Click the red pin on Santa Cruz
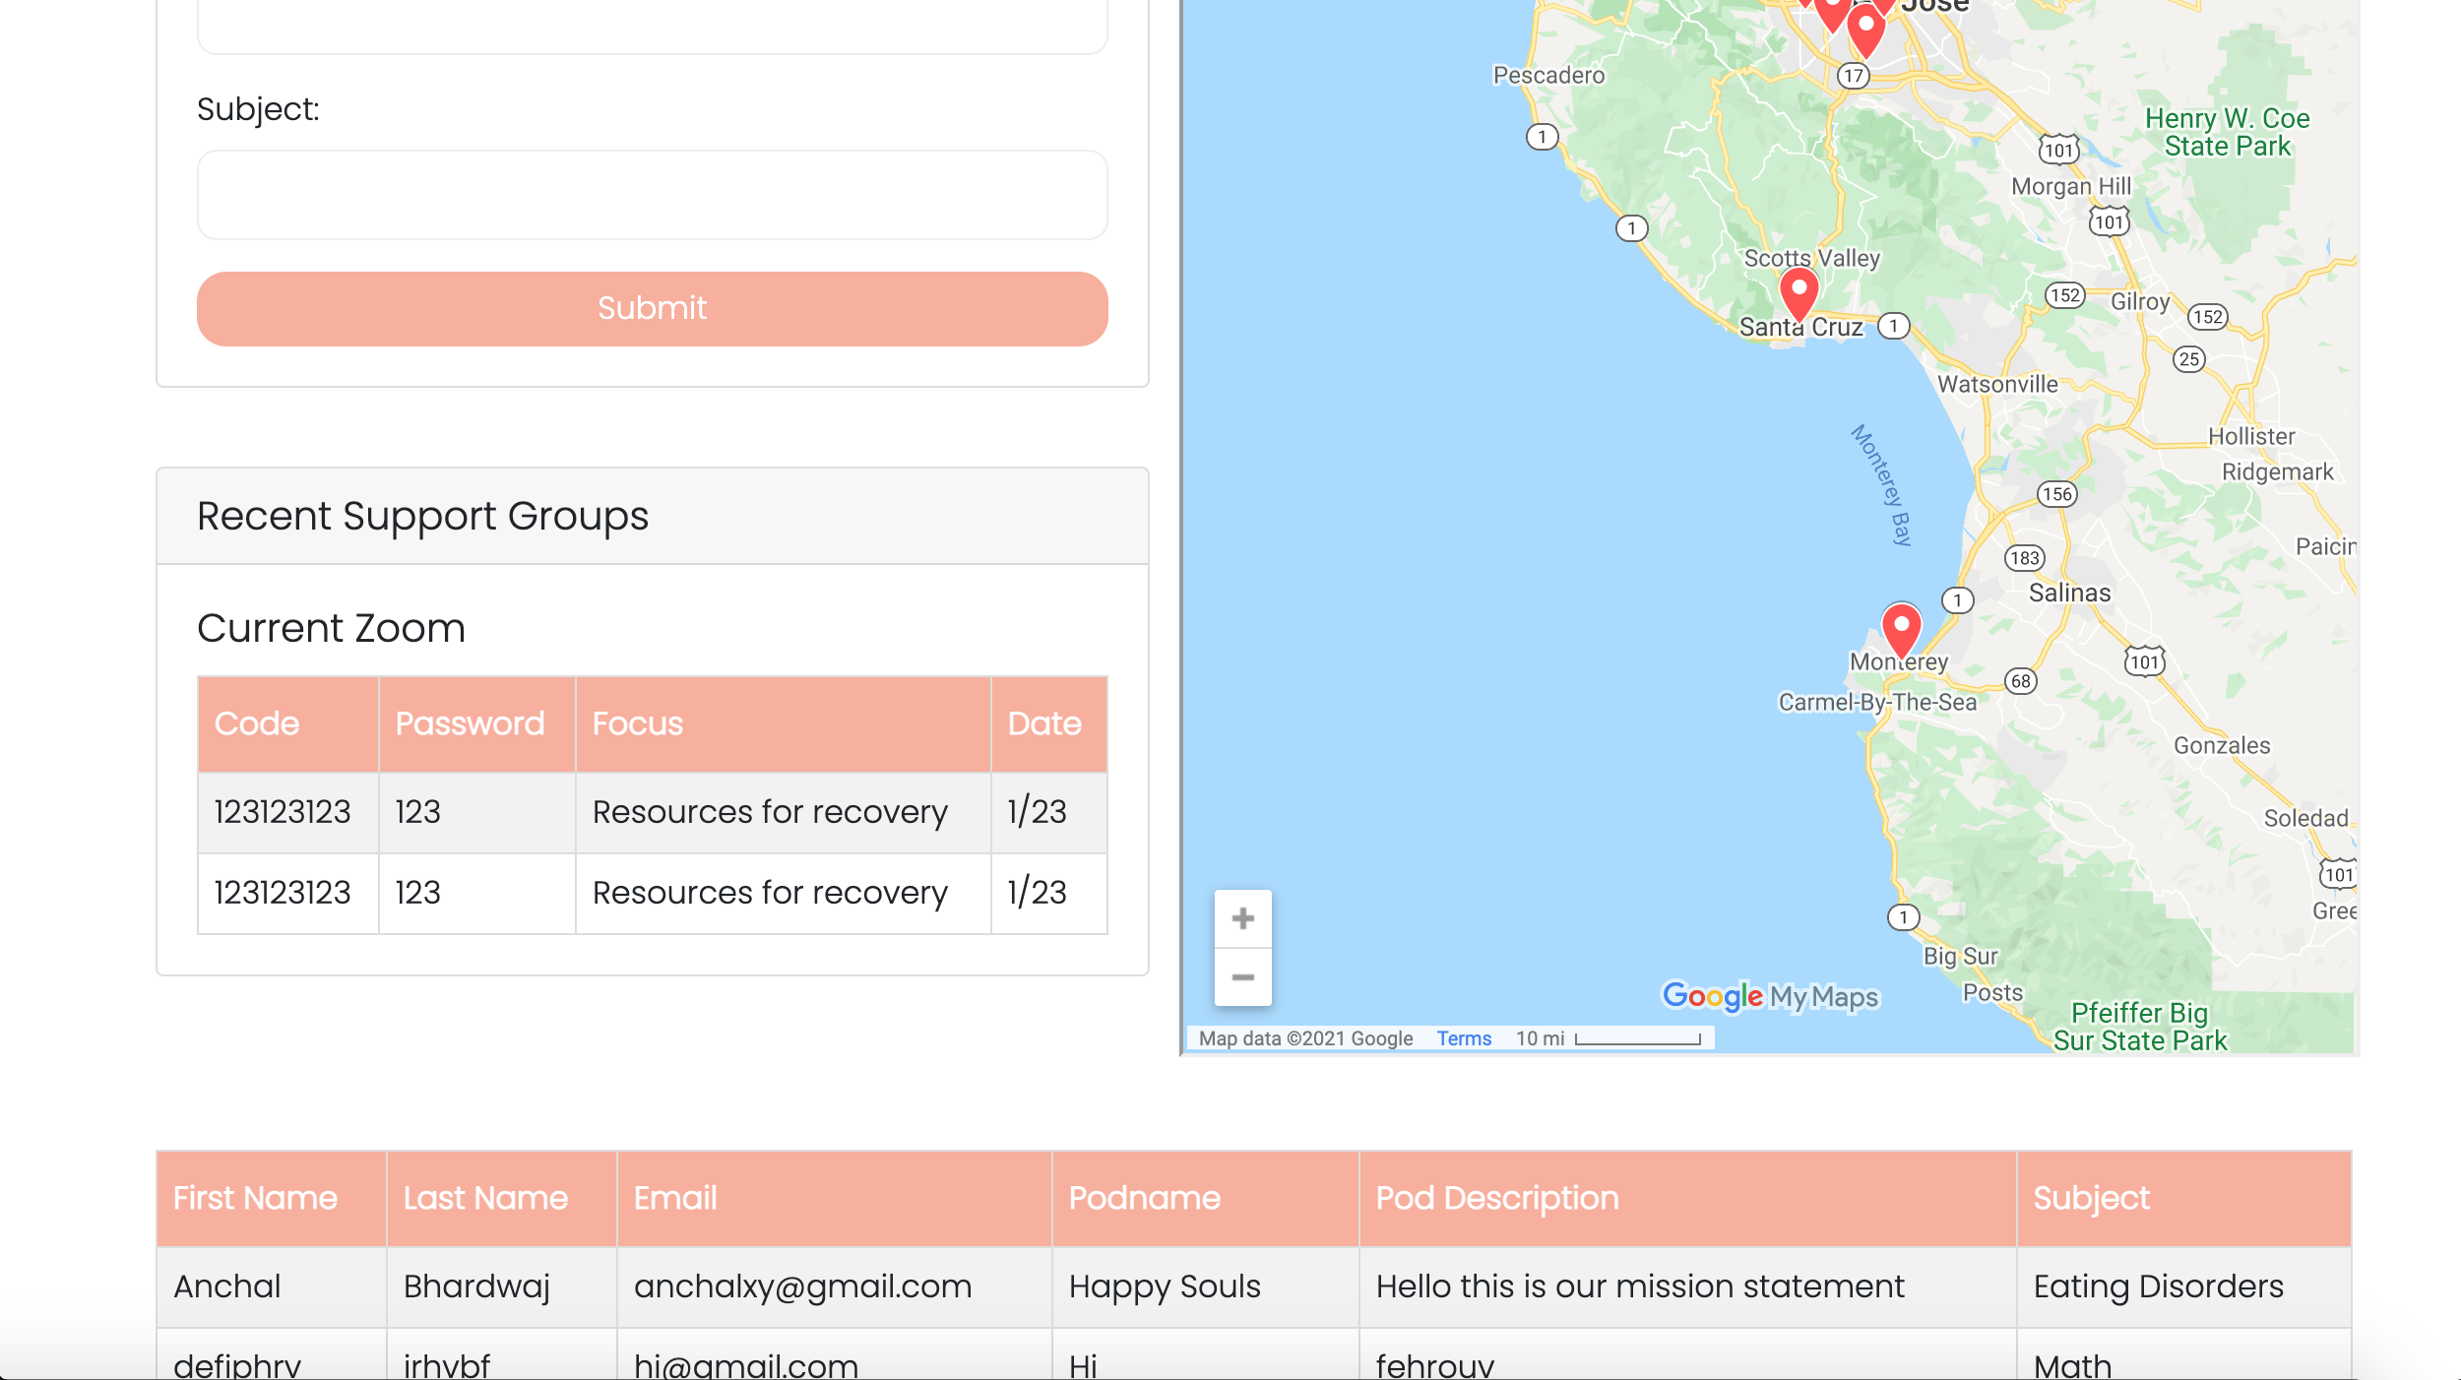This screenshot has width=2461, height=1380. click(x=1798, y=293)
